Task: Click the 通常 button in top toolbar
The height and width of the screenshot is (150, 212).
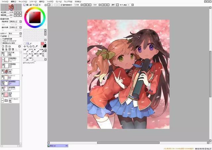Action: (113, 5)
